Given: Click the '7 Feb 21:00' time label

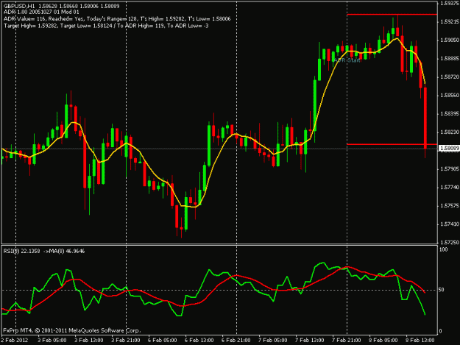Looking at the screenshot, I should click(x=347, y=340).
